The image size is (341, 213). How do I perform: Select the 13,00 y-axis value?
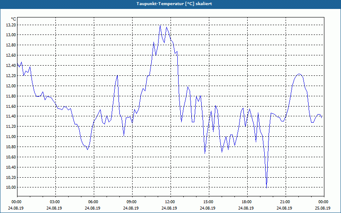[11, 35]
